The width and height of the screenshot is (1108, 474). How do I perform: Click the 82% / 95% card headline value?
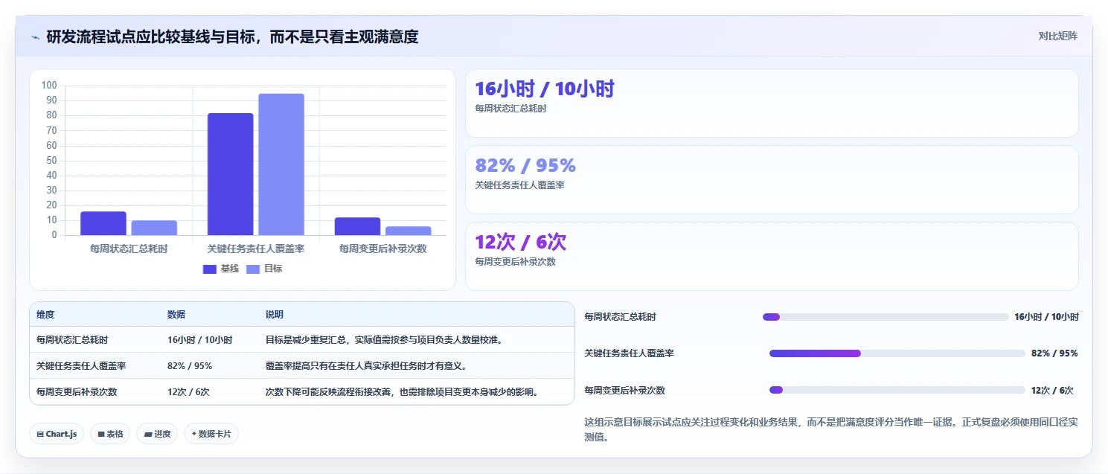click(525, 165)
